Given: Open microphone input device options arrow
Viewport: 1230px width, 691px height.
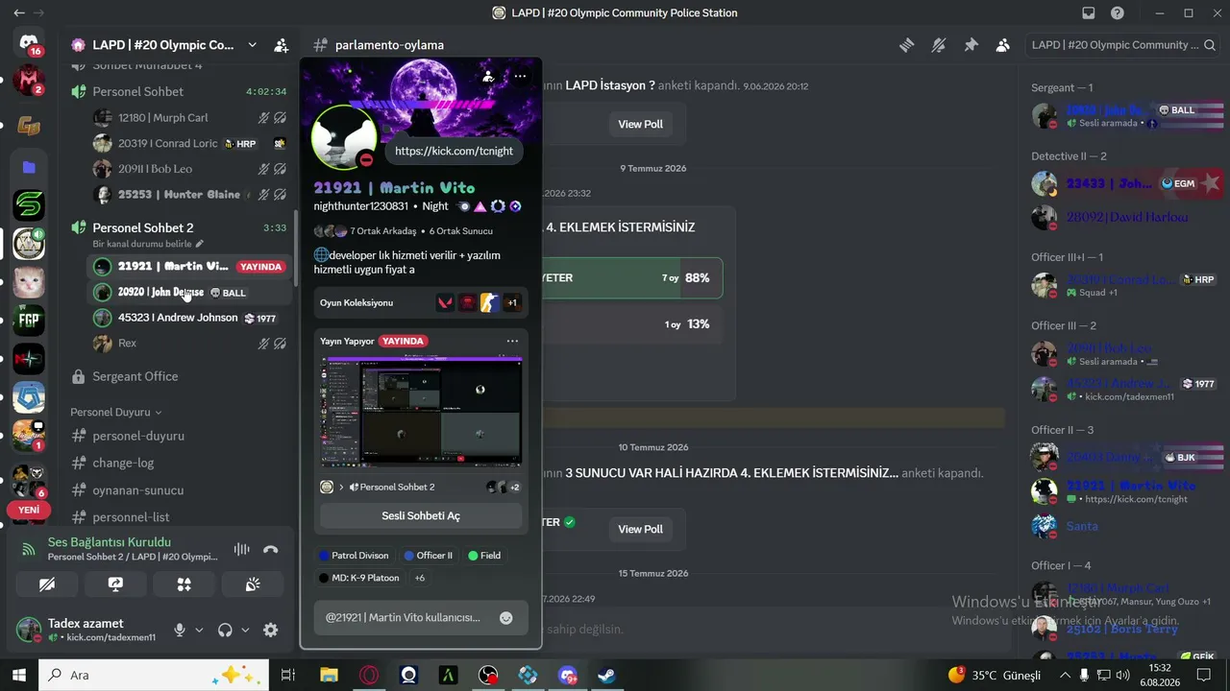Looking at the screenshot, I should (199, 631).
